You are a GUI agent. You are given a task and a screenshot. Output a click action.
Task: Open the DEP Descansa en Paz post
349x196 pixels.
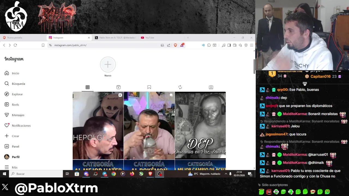click(x=200, y=125)
